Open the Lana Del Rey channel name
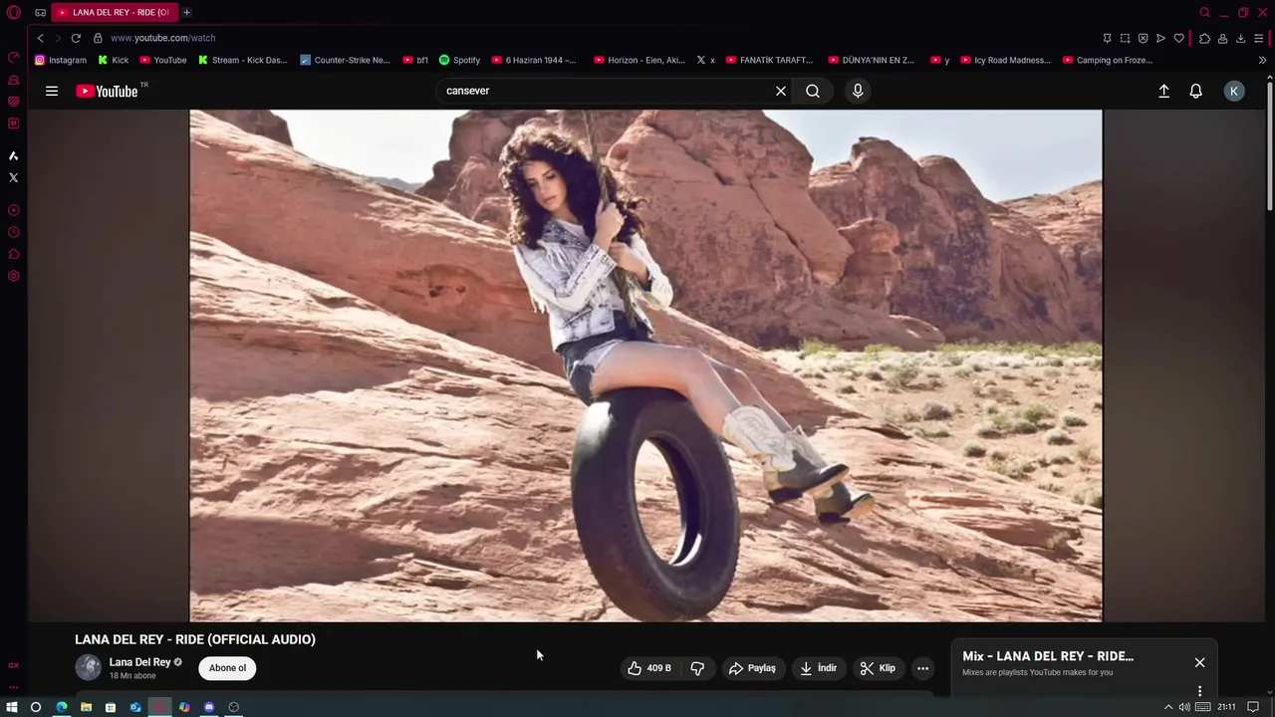Image resolution: width=1275 pixels, height=717 pixels. [139, 662]
